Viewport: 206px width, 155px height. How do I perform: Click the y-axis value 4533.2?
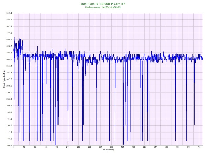(9, 39)
